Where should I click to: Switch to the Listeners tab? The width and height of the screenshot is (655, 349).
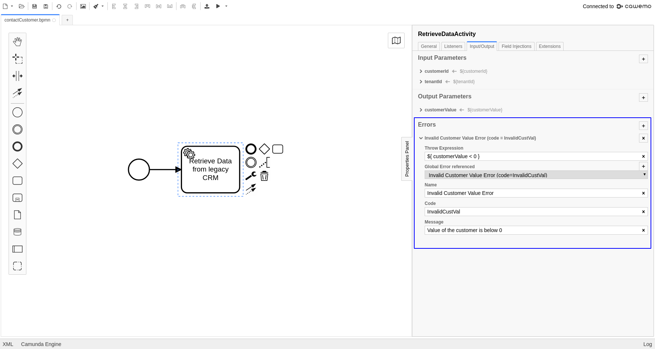coord(453,46)
